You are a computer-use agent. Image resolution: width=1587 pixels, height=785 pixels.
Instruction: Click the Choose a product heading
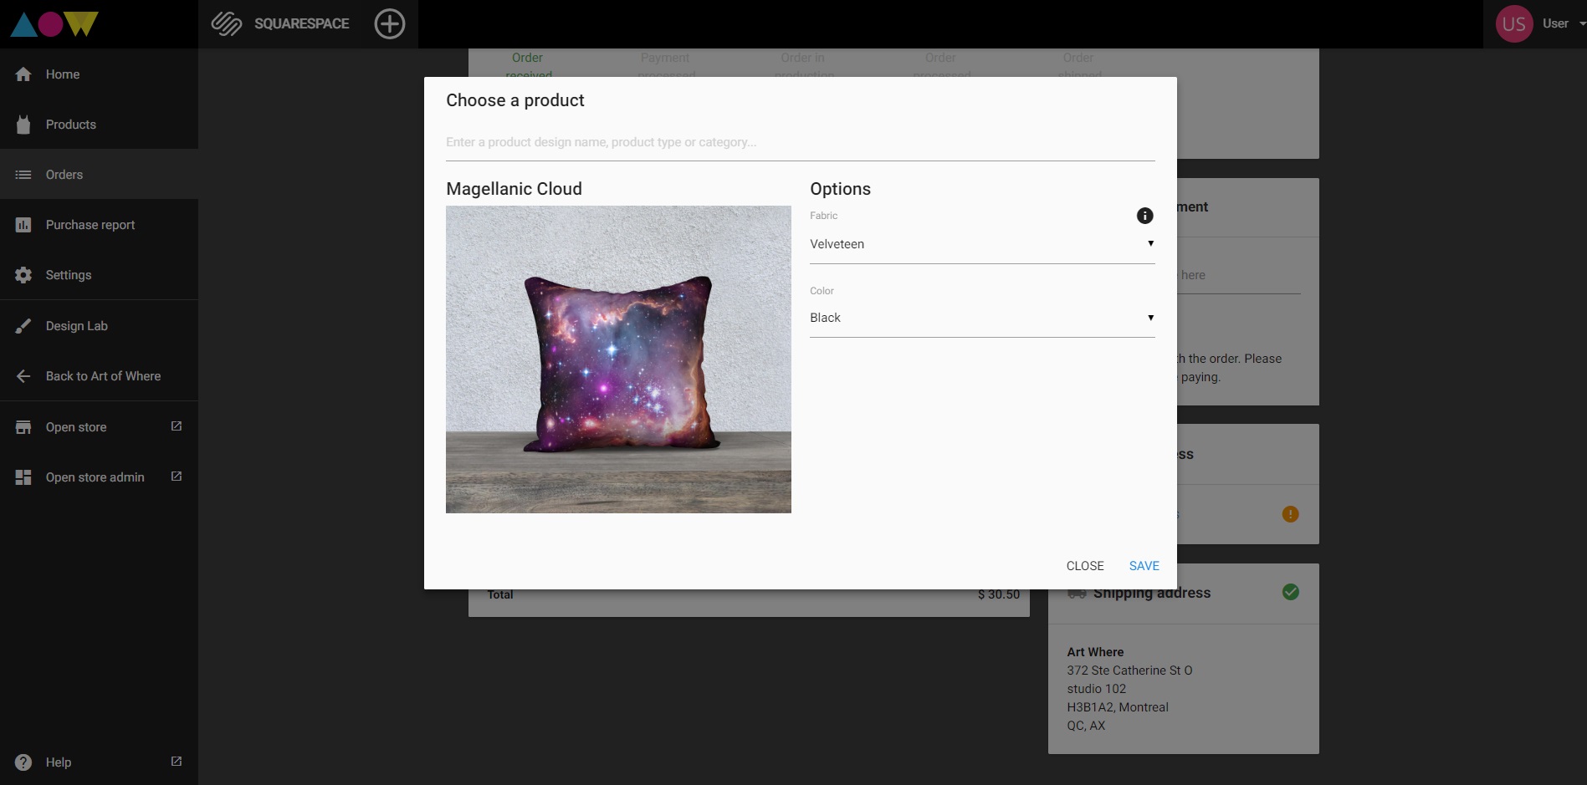tap(515, 100)
